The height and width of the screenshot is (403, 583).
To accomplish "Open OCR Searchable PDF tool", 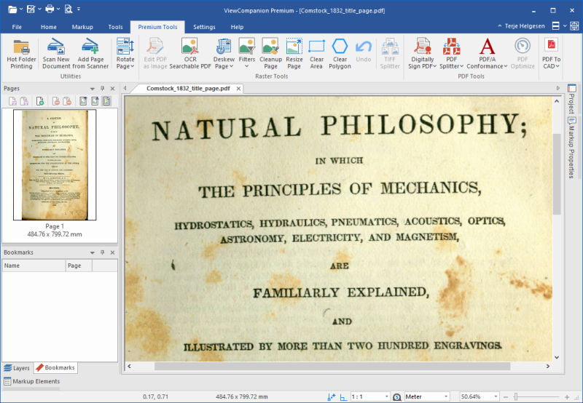I will (190, 53).
